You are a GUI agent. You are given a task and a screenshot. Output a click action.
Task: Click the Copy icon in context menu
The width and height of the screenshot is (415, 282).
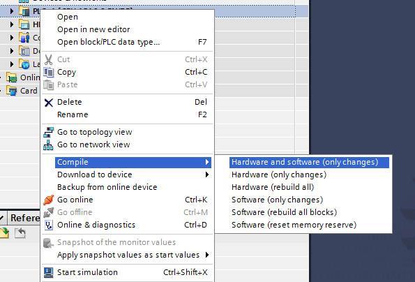[48, 72]
